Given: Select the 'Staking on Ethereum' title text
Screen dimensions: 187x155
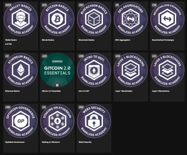Looking at the screenshot, I should click(x=51, y=142).
